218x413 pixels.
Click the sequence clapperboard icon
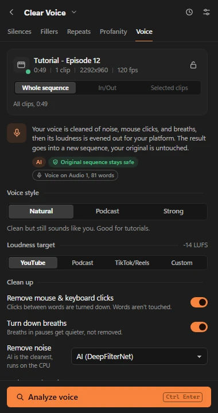click(21, 65)
